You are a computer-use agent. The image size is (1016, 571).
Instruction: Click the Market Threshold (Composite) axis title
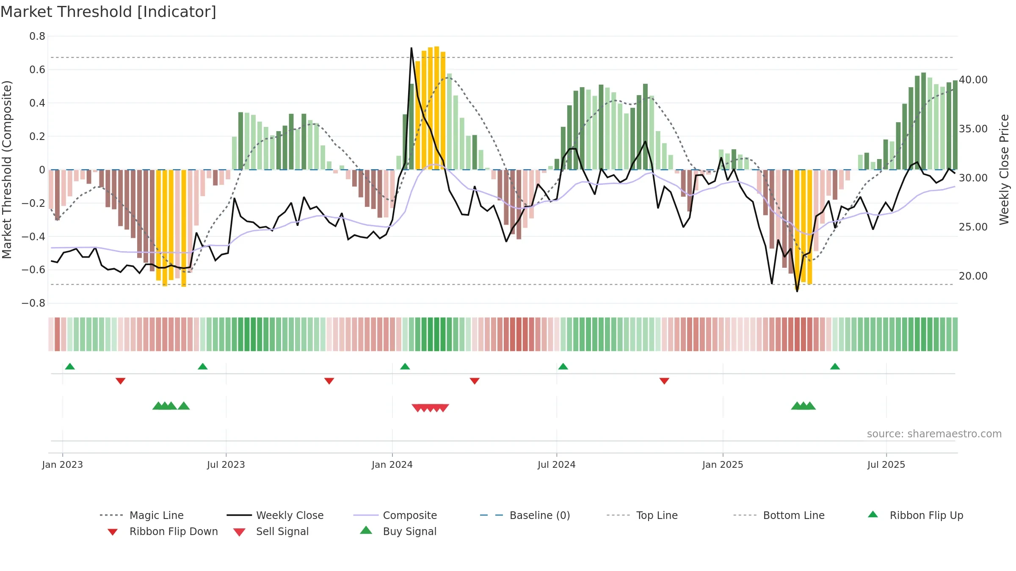[7, 169]
